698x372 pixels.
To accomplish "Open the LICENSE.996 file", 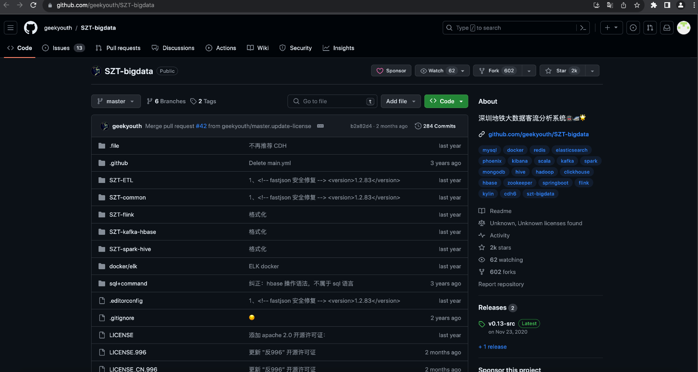I will [127, 352].
